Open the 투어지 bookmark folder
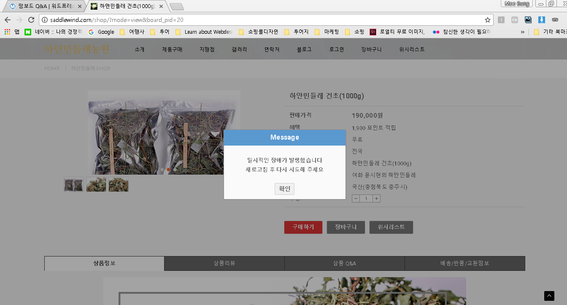Viewport: 567px width, 305px height. pyautogui.click(x=297, y=32)
